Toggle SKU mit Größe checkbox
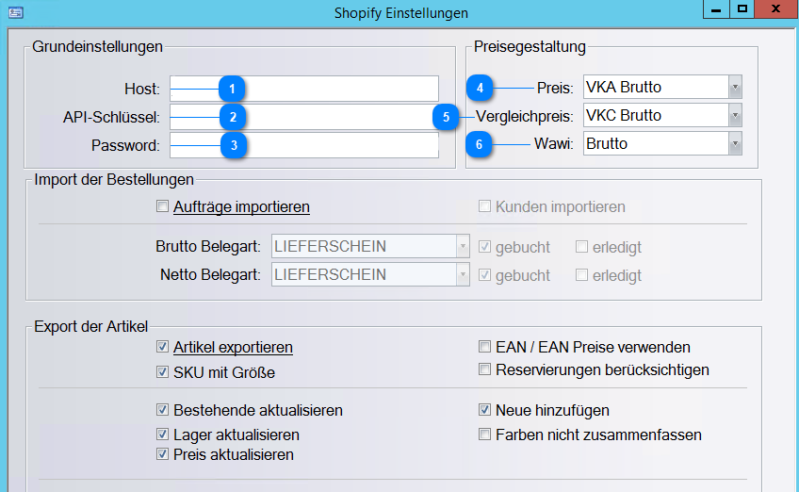799x492 pixels. click(163, 372)
